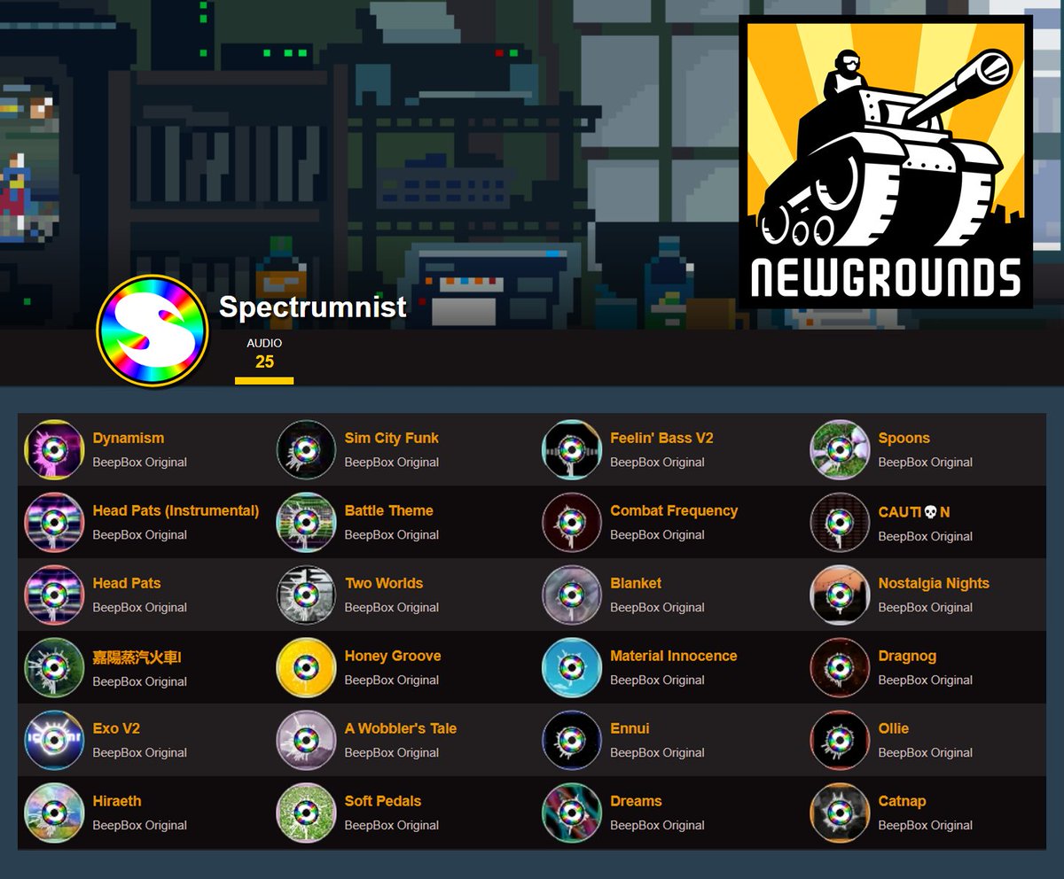1064x879 pixels.
Task: Open the Nostalgia Nights disc icon
Action: [840, 595]
